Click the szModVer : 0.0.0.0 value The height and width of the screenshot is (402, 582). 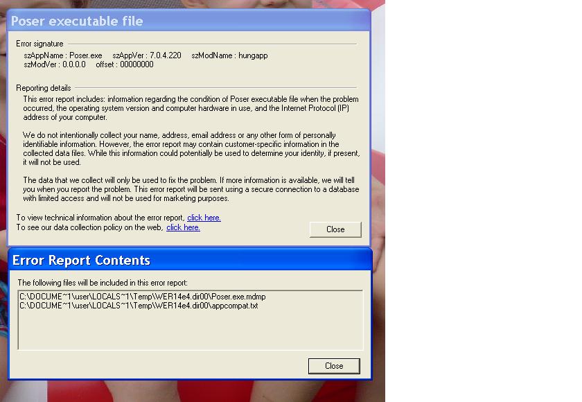55,64
